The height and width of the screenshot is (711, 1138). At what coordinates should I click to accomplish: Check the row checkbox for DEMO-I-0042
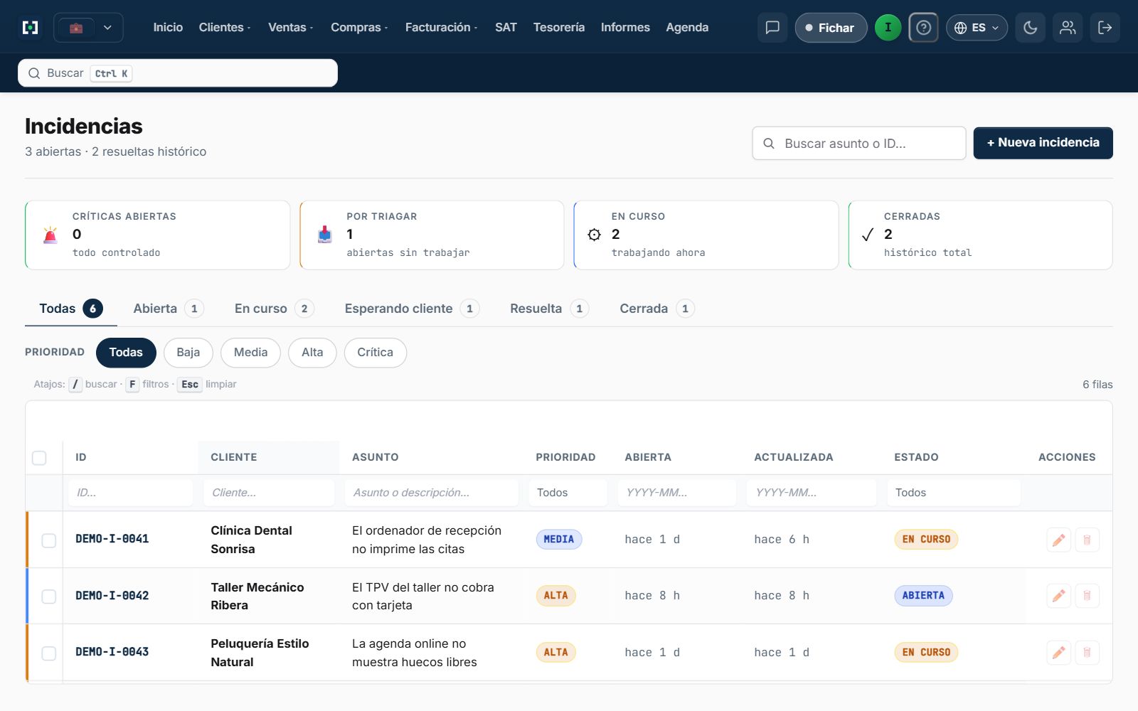(49, 597)
